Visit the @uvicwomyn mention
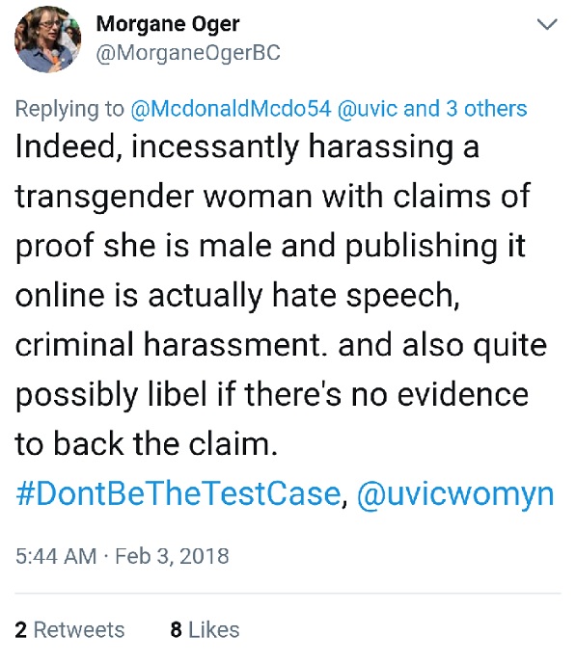The image size is (576, 663). click(455, 494)
